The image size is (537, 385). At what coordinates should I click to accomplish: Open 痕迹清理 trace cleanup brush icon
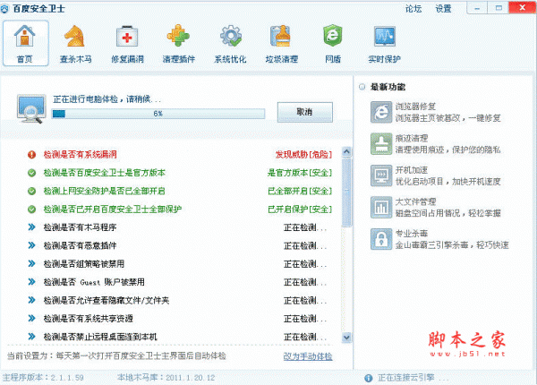coord(381,144)
